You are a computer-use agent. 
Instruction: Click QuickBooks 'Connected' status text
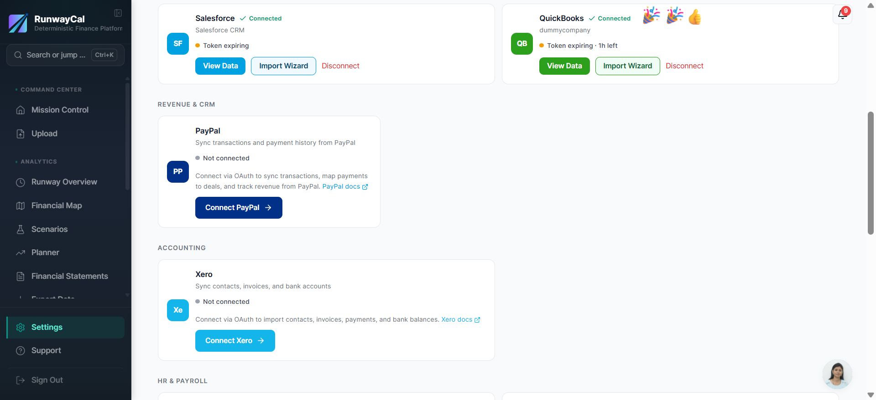[x=614, y=19]
